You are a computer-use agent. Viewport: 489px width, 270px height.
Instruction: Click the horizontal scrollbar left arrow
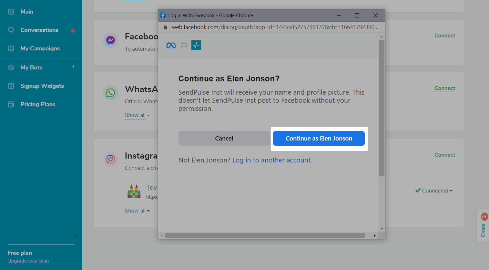pyautogui.click(x=162, y=236)
